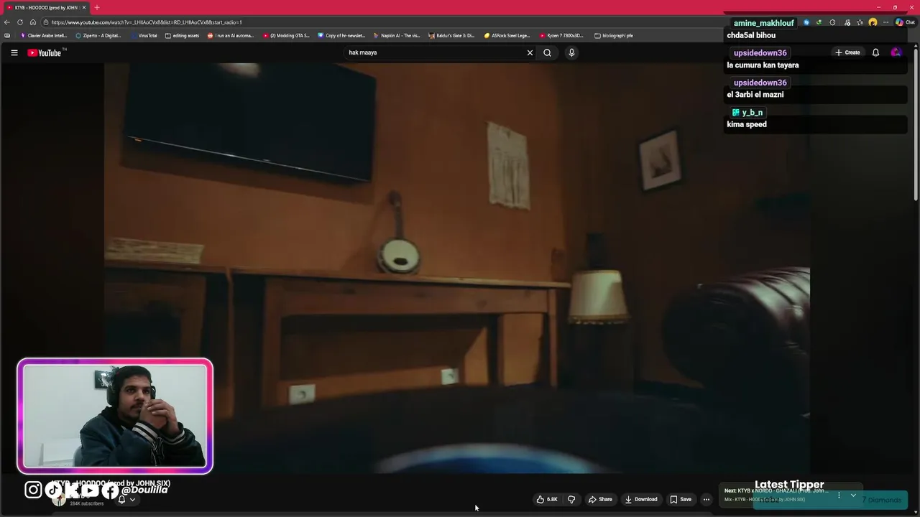Share the video
Image resolution: width=920 pixels, height=517 pixels.
600,499
